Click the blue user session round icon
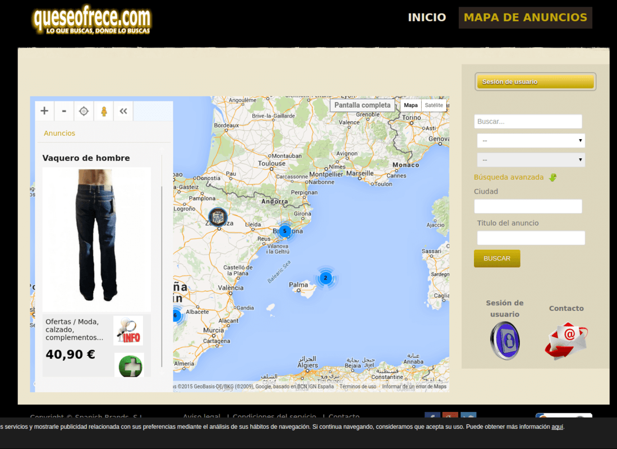 [505, 341]
